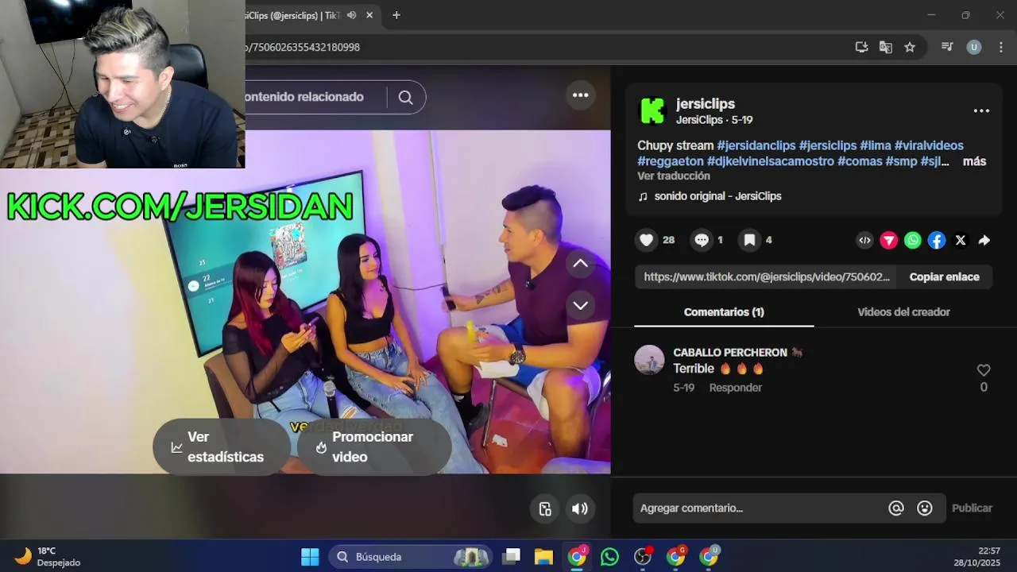Image resolution: width=1017 pixels, height=572 pixels.
Task: Open a new browser tab
Action: [x=396, y=15]
